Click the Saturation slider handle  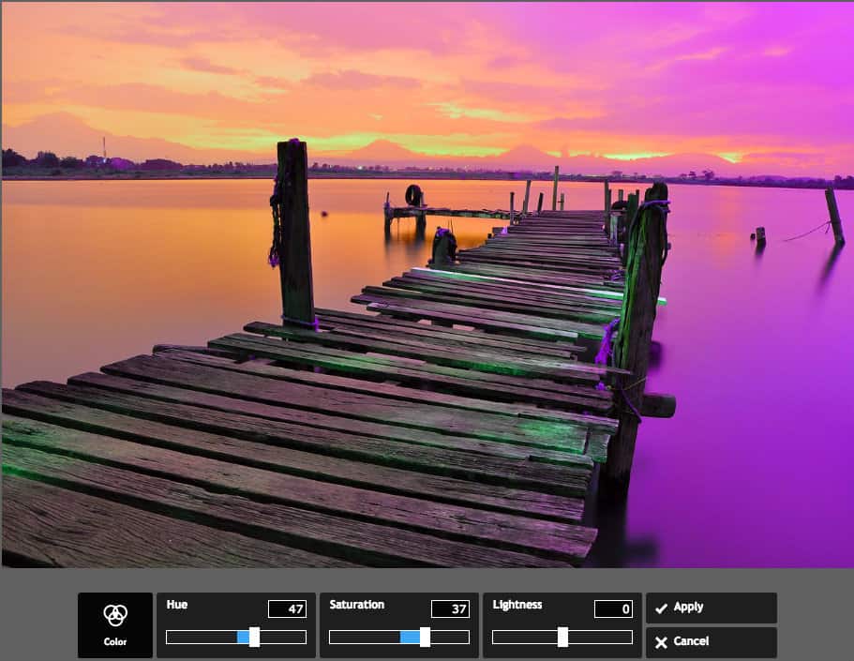(x=425, y=638)
